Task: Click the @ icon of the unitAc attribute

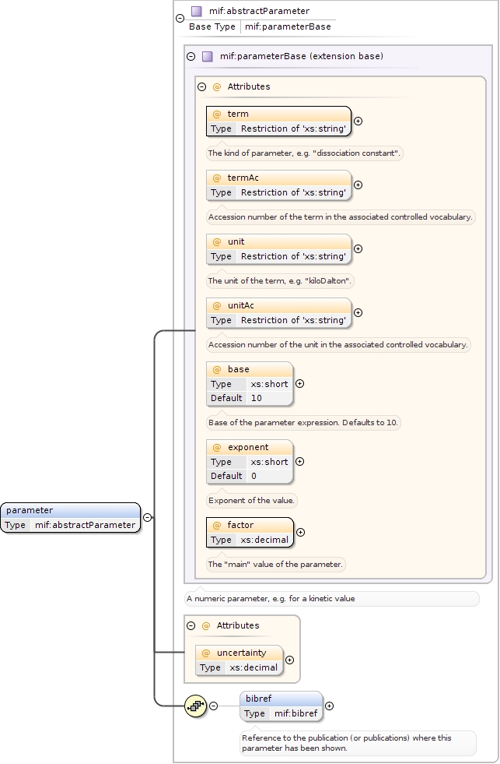Action: pos(217,305)
